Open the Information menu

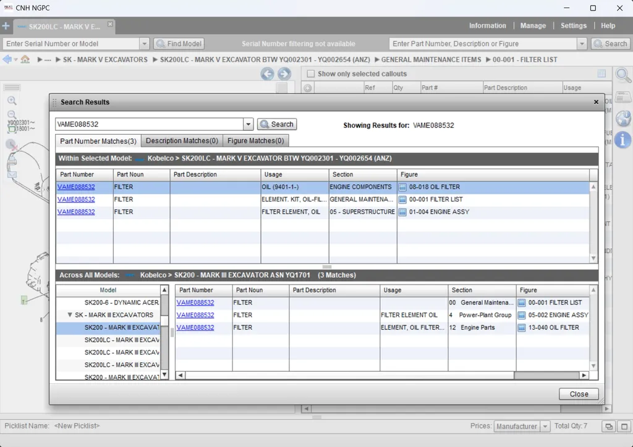(487, 25)
